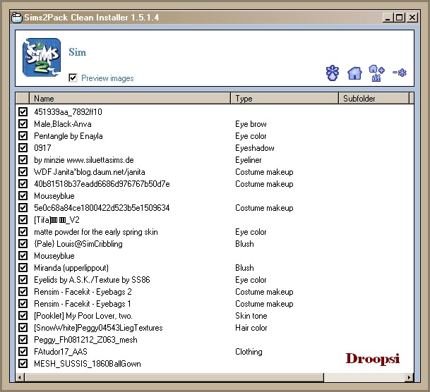Click the right arrow of horizontal scrollbar
The height and width of the screenshot is (392, 430).
coord(409,377)
